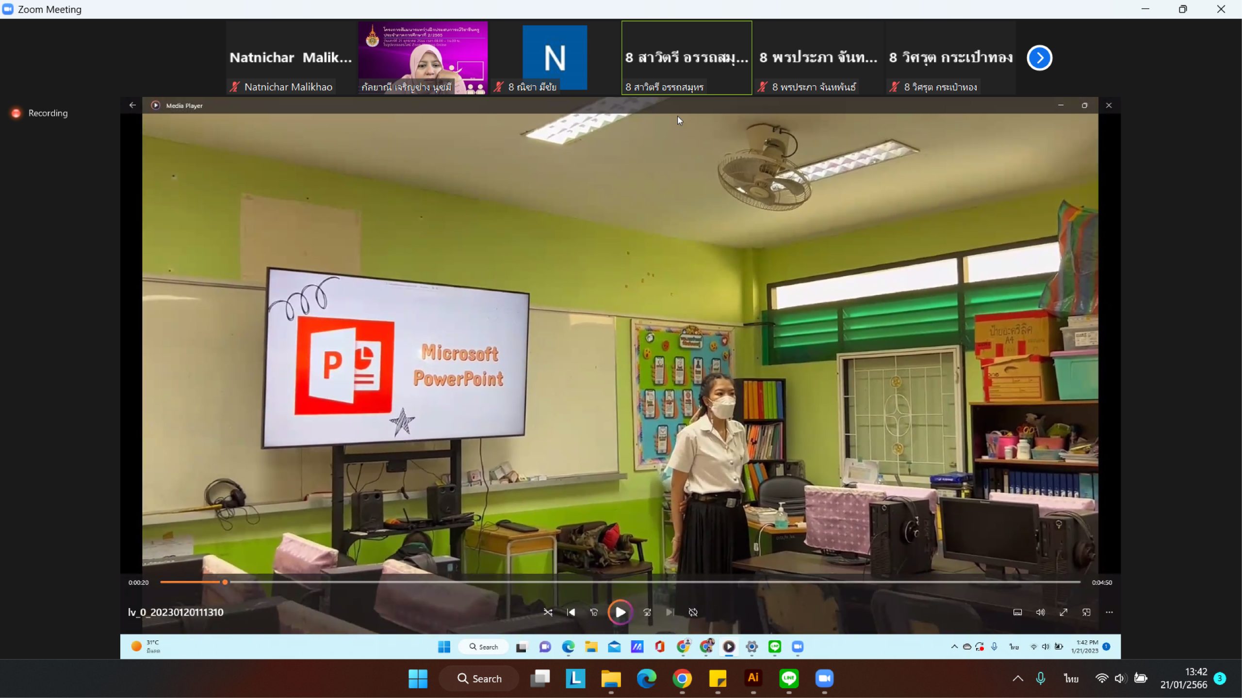Image resolution: width=1242 pixels, height=698 pixels.
Task: Open subtitles and captions options
Action: [1017, 612]
